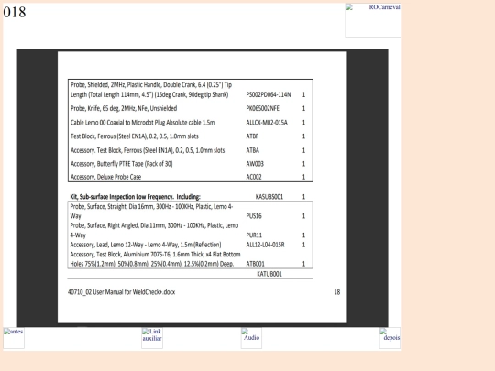Click 'Accessory, Butterfly PTFE Tape' row
495x371 pixels.
(x=122, y=164)
